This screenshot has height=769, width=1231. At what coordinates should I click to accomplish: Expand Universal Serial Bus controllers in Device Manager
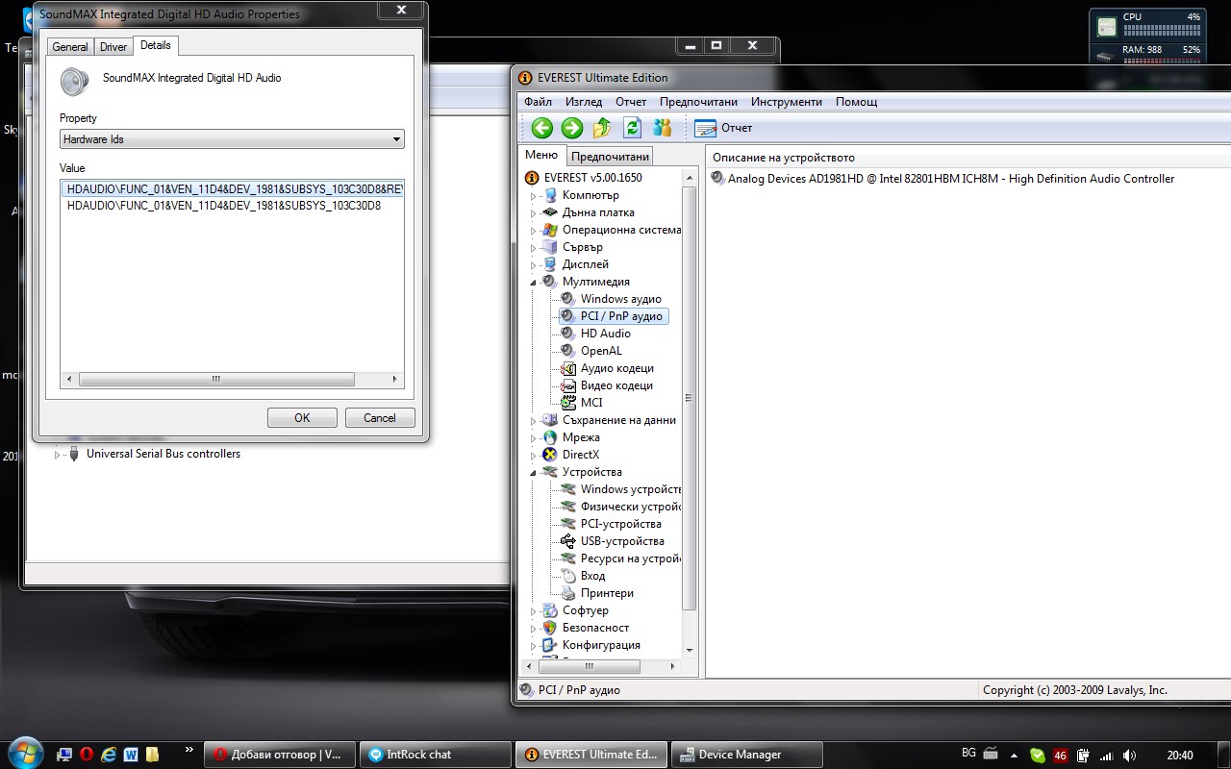click(x=57, y=455)
